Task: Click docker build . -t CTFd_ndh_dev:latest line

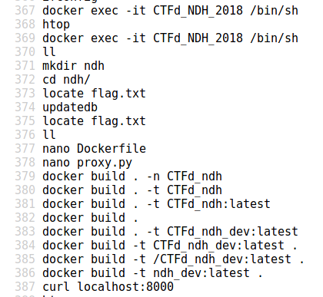Action: click(170, 232)
